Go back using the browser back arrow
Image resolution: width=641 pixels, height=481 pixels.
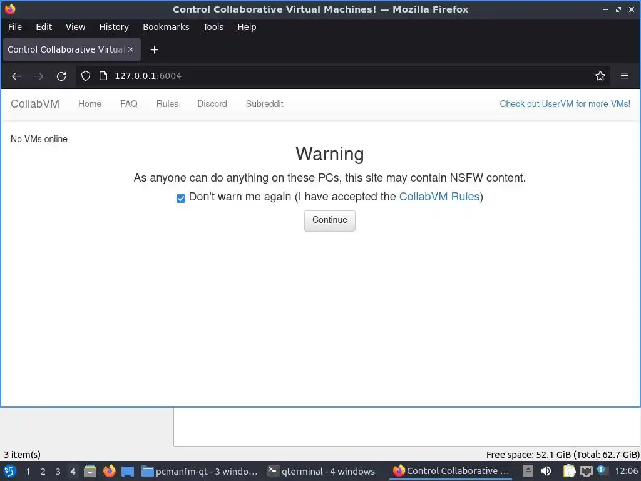[16, 76]
